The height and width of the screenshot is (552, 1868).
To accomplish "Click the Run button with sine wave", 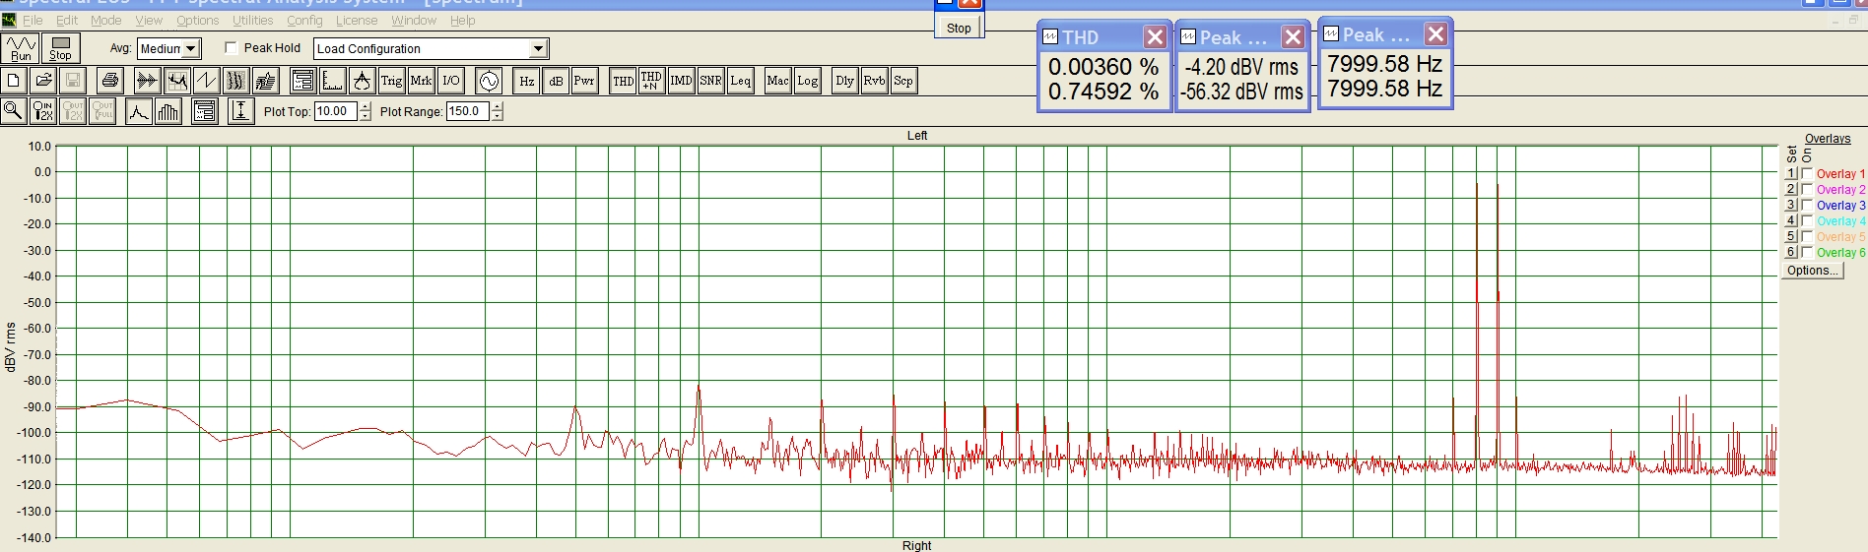I will click(x=21, y=48).
